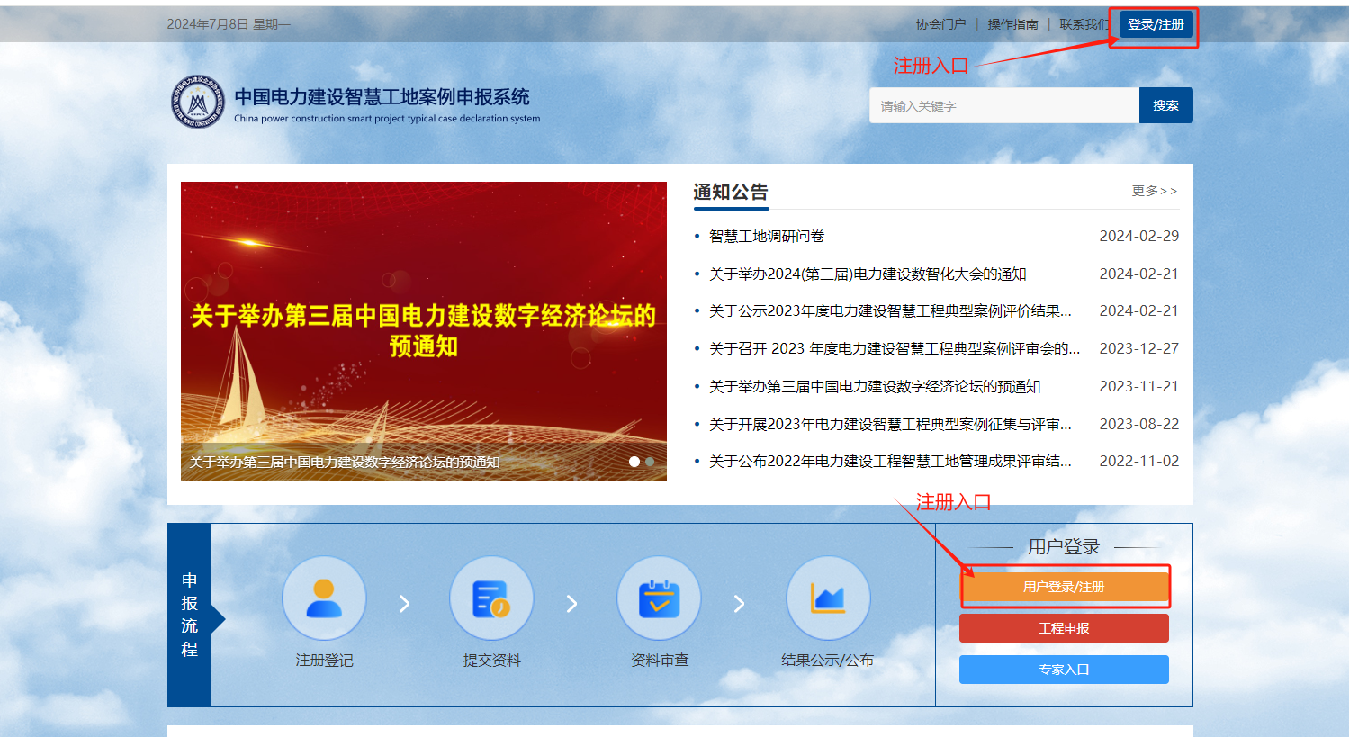Click 更多>> in 通知公告 section
Image resolution: width=1349 pixels, height=737 pixels.
pyautogui.click(x=1155, y=191)
